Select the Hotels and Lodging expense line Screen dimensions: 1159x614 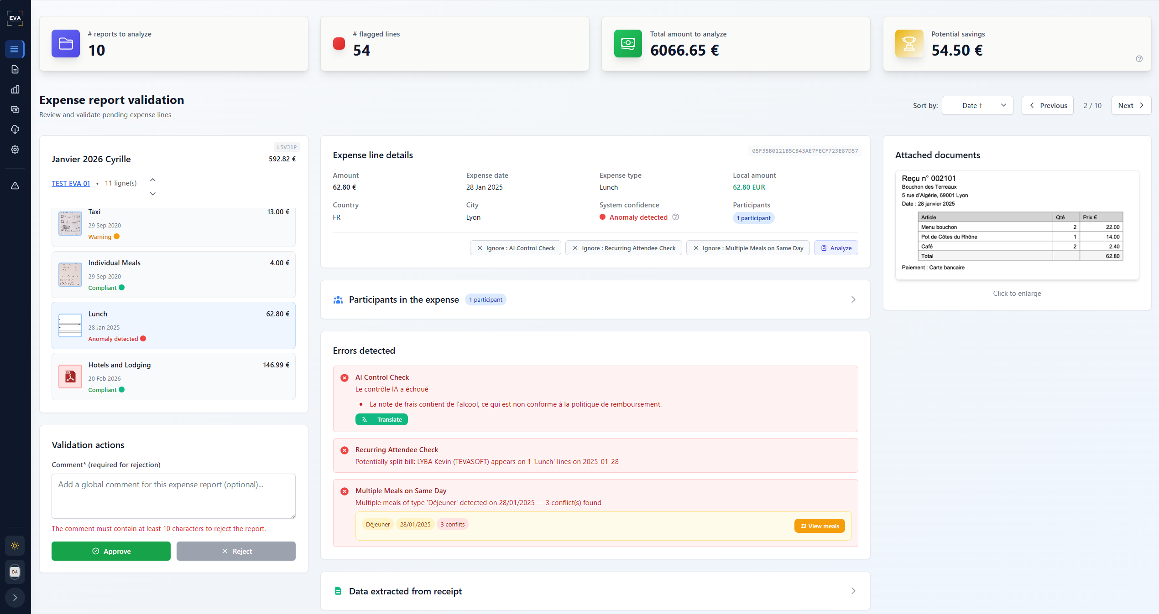[x=173, y=377]
